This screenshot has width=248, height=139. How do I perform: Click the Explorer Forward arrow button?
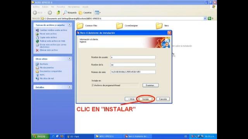(50, 13)
